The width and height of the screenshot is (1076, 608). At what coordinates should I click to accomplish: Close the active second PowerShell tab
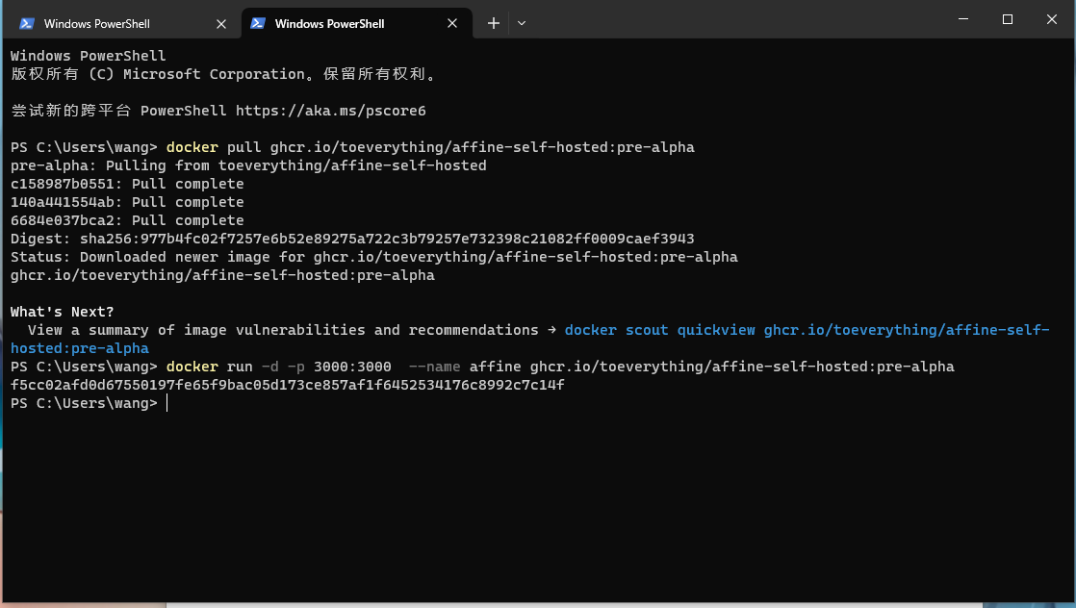(452, 23)
